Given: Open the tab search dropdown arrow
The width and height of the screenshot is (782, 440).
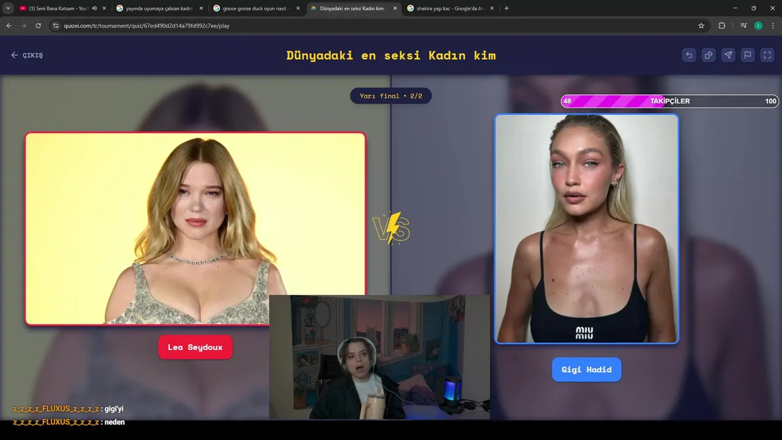Looking at the screenshot, I should click(8, 9).
